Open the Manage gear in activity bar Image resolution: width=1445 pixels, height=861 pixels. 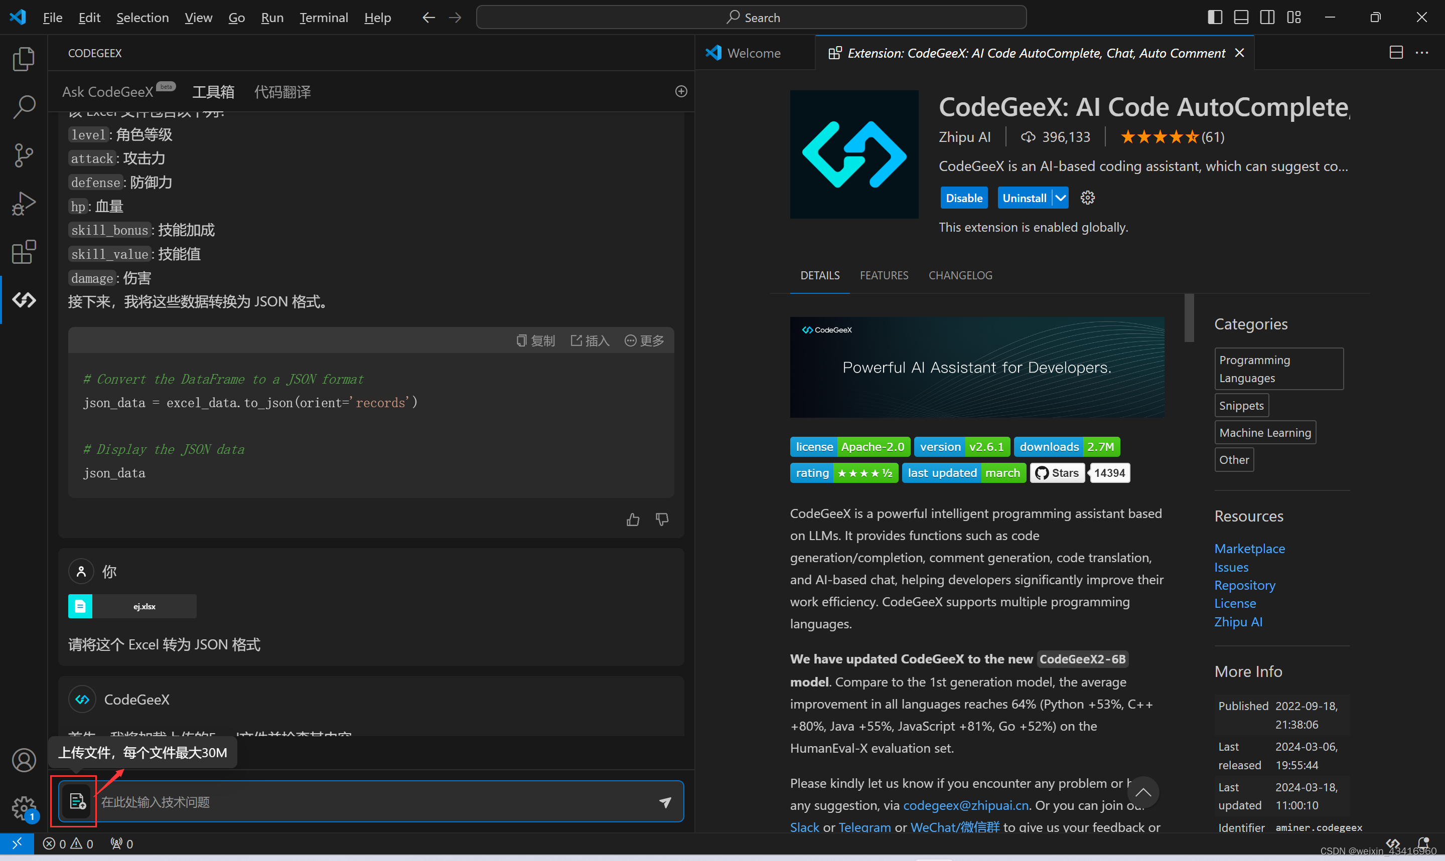(24, 808)
